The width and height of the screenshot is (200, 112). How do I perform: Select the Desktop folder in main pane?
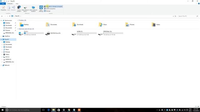pyautogui.click(x=24, y=25)
